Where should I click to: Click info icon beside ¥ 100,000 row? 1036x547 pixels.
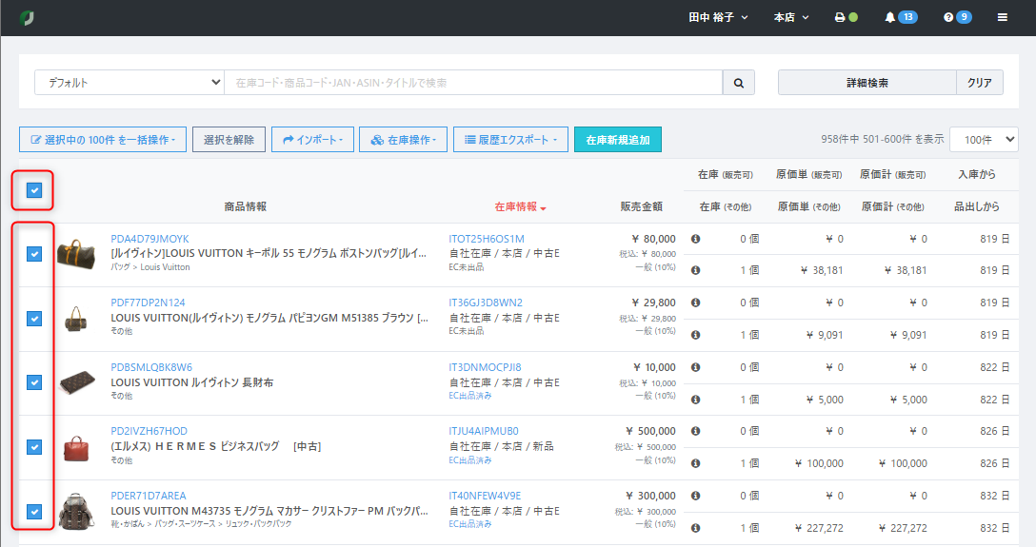click(695, 463)
